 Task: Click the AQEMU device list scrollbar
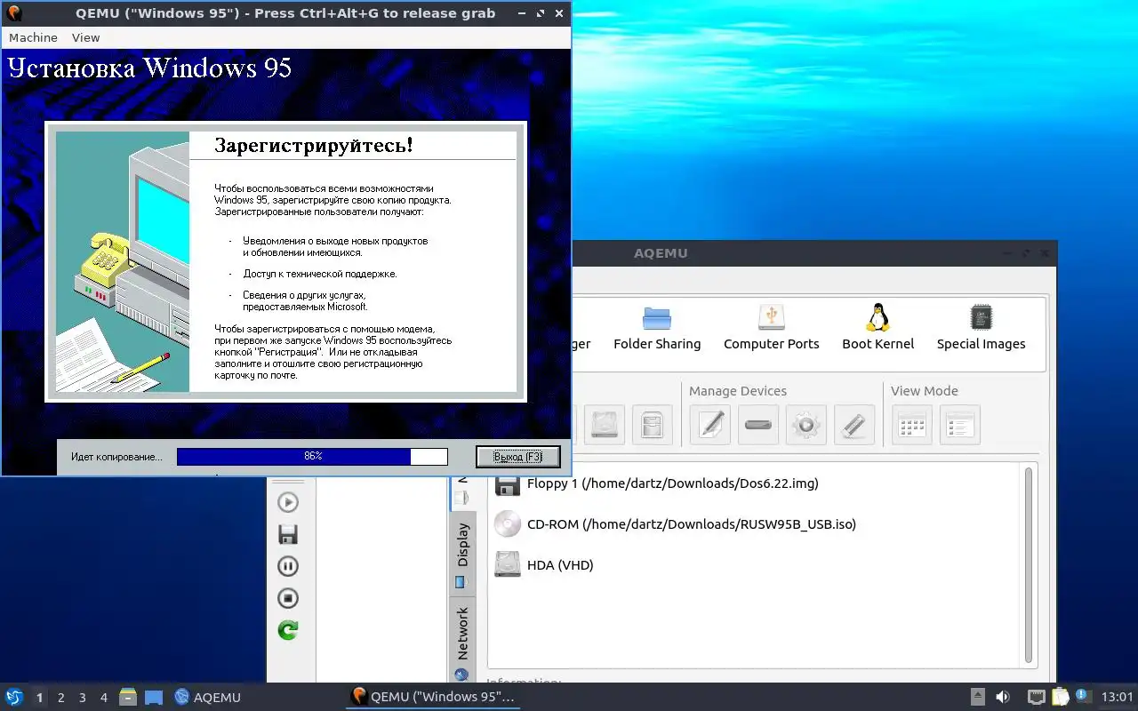[x=1029, y=565]
